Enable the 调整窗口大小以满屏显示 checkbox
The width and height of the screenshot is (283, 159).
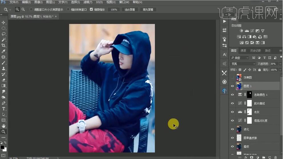pos(31,9)
